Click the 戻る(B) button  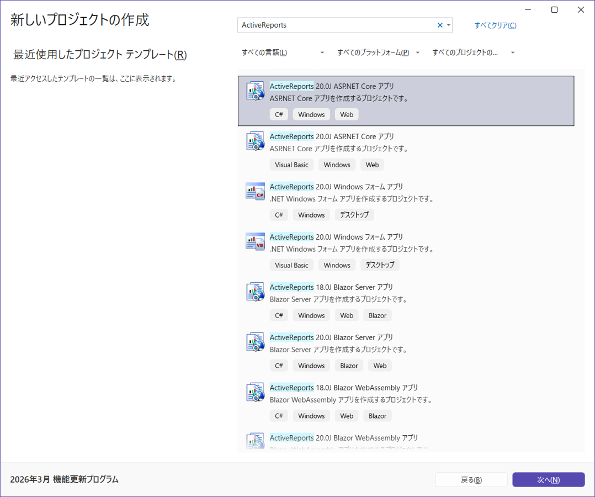tap(471, 479)
